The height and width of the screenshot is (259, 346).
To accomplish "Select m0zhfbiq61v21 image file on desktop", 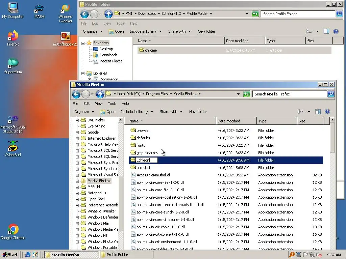I will click(65, 39).
